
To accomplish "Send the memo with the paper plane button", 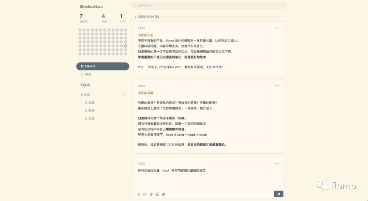I will point(279,194).
